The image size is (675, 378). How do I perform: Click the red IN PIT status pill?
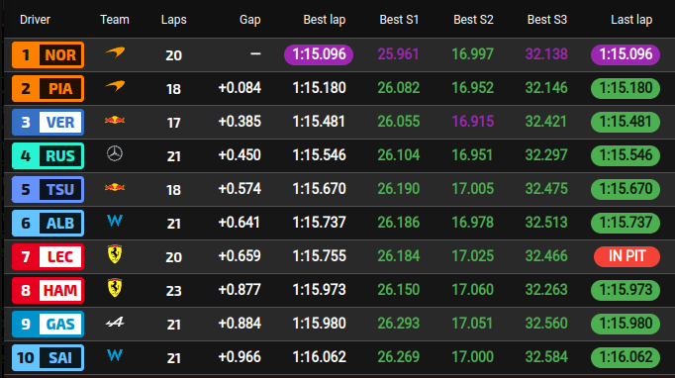627,256
